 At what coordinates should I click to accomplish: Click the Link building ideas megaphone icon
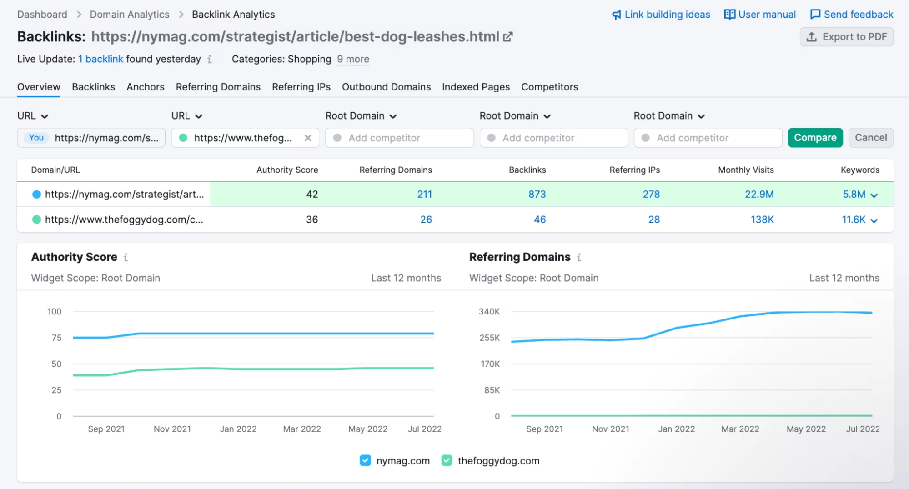tap(616, 15)
